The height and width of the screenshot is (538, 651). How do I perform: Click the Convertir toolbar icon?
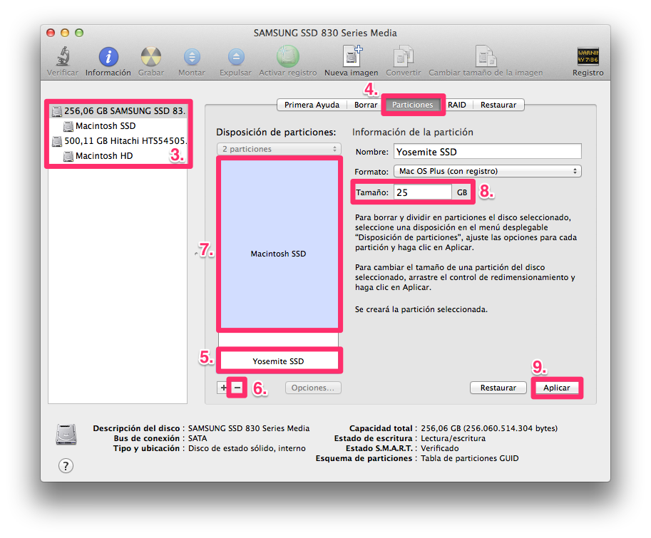point(403,56)
